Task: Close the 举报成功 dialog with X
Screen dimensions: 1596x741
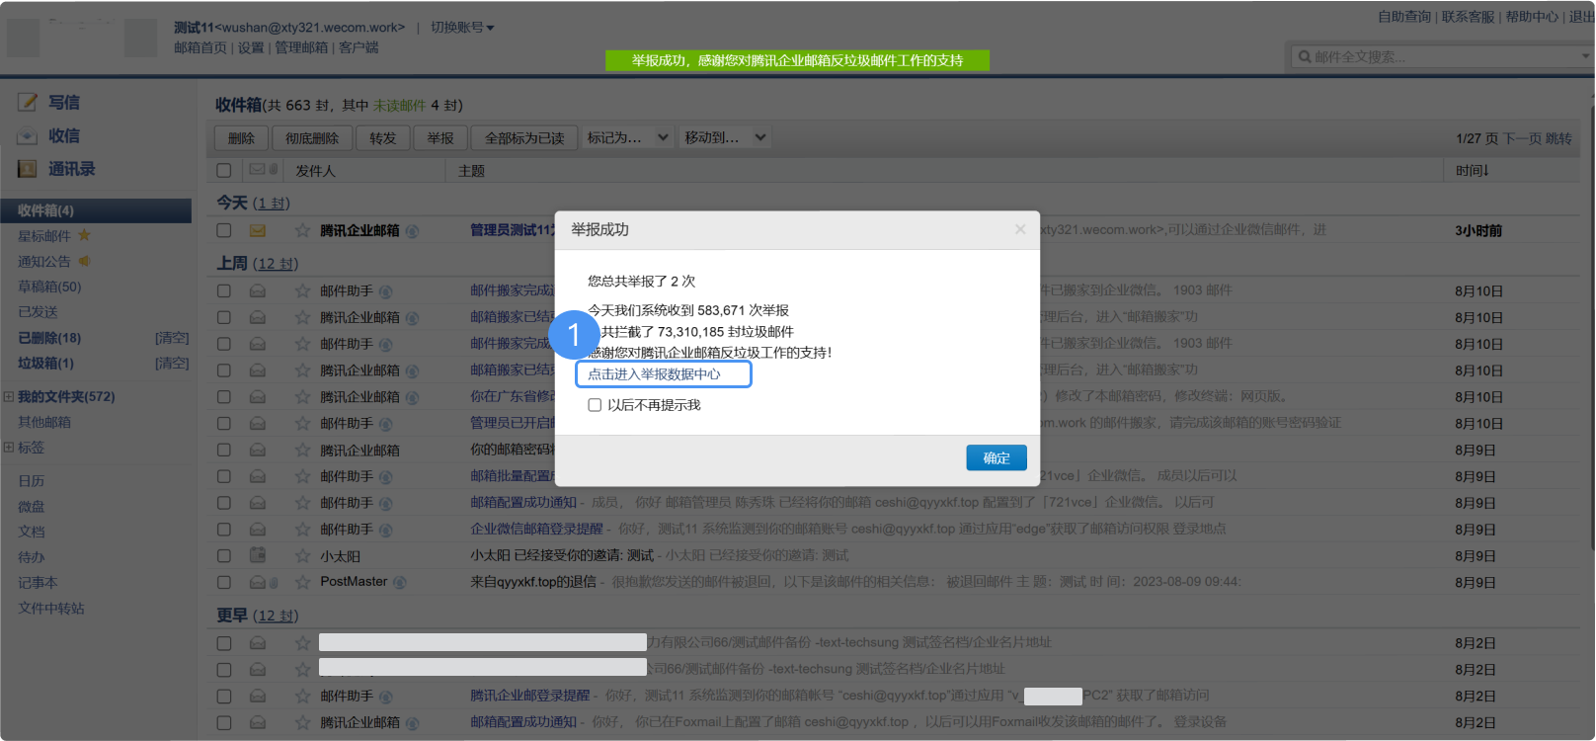Action: (1019, 229)
